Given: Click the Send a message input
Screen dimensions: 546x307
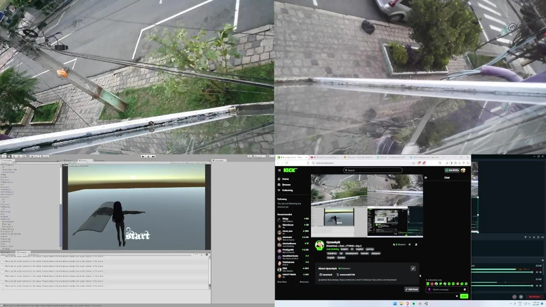Looking at the screenshot, I should point(447,290).
